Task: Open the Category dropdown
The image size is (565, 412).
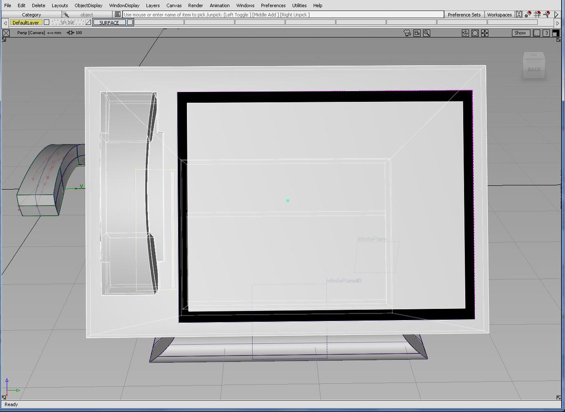Action: pyautogui.click(x=32, y=15)
